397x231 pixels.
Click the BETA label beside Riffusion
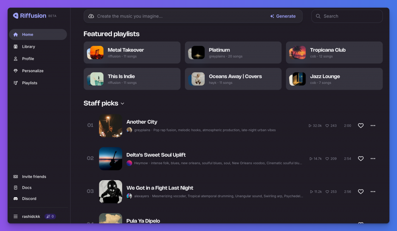pyautogui.click(x=52, y=16)
